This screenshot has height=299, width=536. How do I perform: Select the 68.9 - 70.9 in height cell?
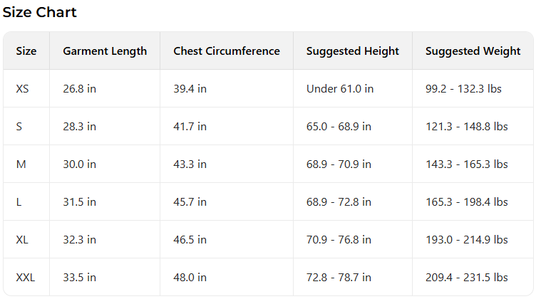tap(339, 164)
